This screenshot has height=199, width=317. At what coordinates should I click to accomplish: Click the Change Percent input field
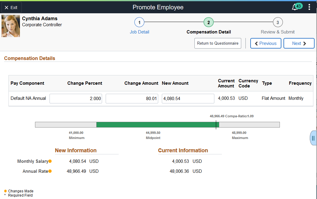pos(75,98)
